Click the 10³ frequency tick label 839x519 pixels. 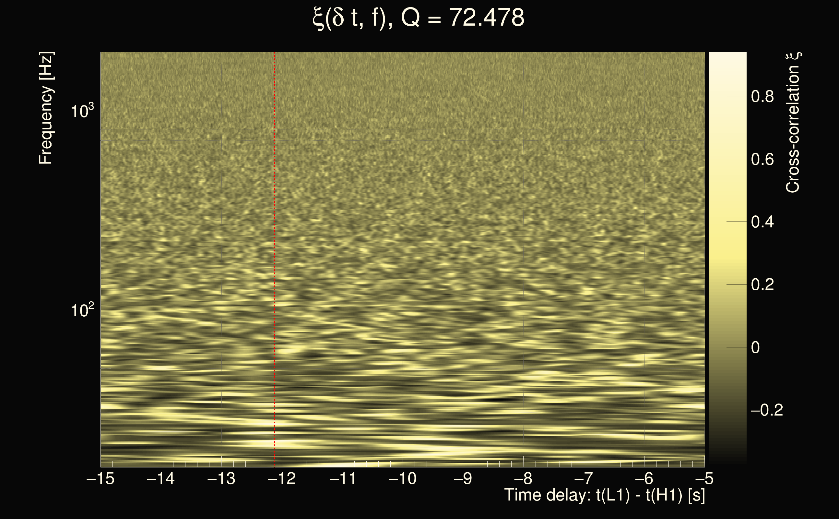(x=82, y=111)
